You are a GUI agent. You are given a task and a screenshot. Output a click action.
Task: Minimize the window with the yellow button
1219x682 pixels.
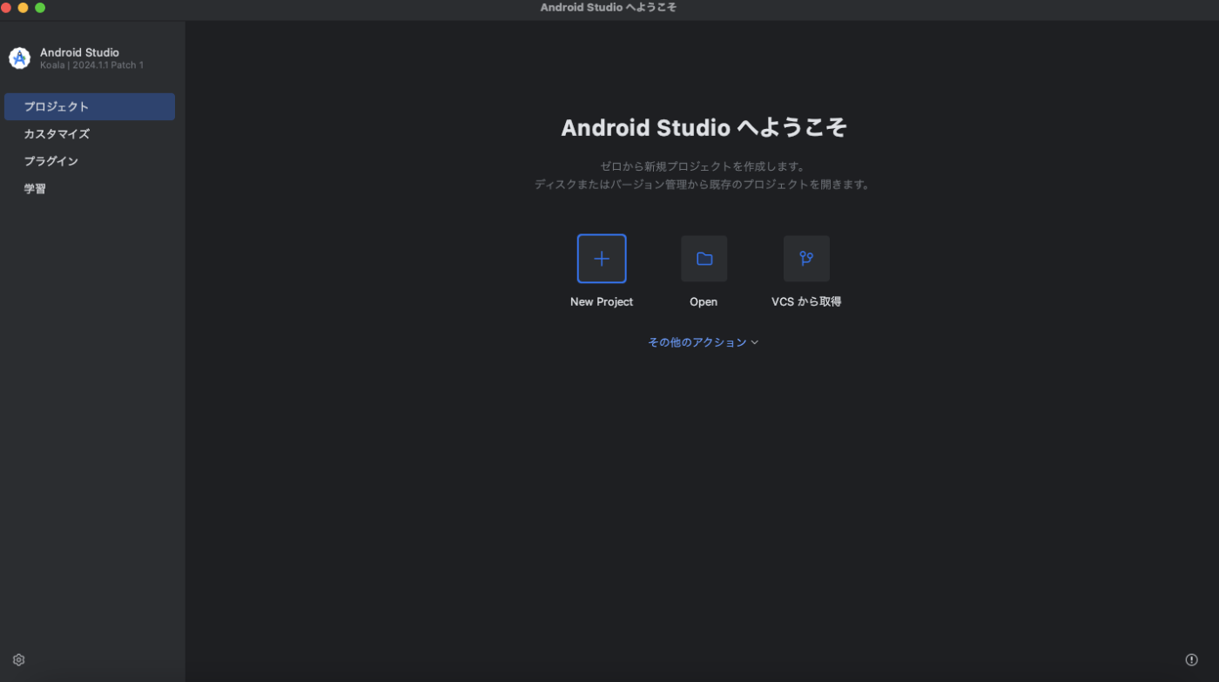[x=24, y=8]
